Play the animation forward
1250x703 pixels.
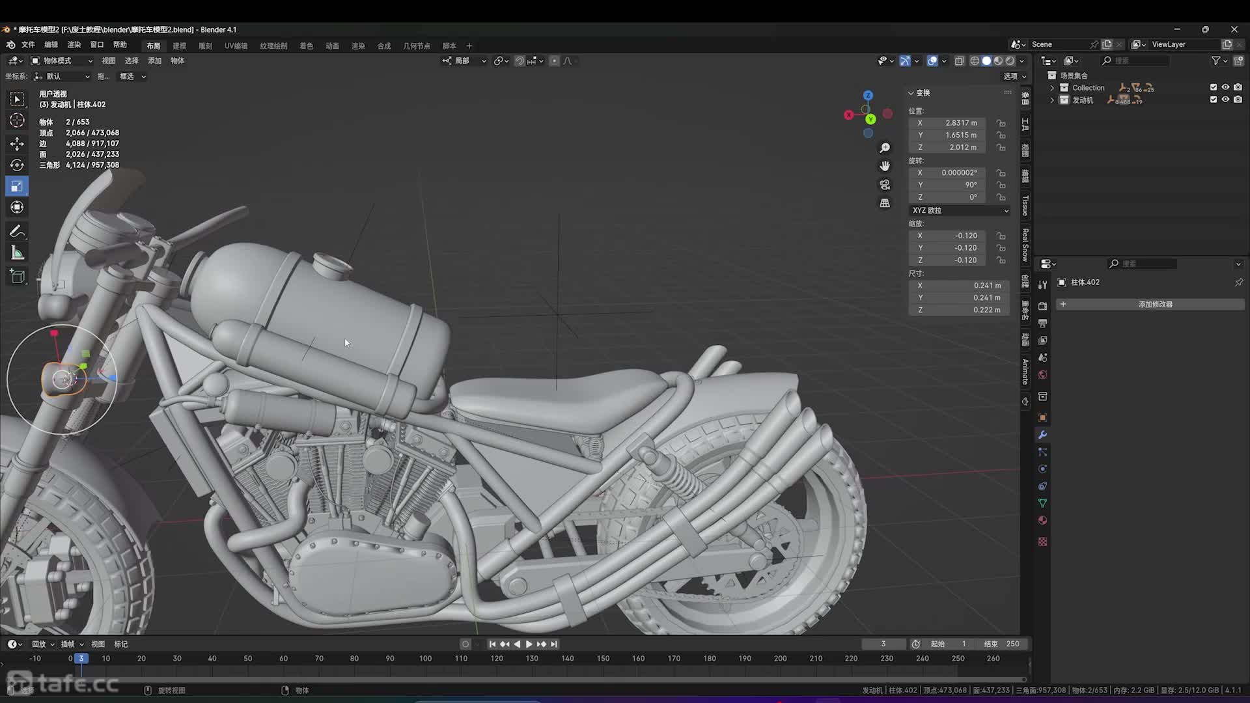[529, 644]
